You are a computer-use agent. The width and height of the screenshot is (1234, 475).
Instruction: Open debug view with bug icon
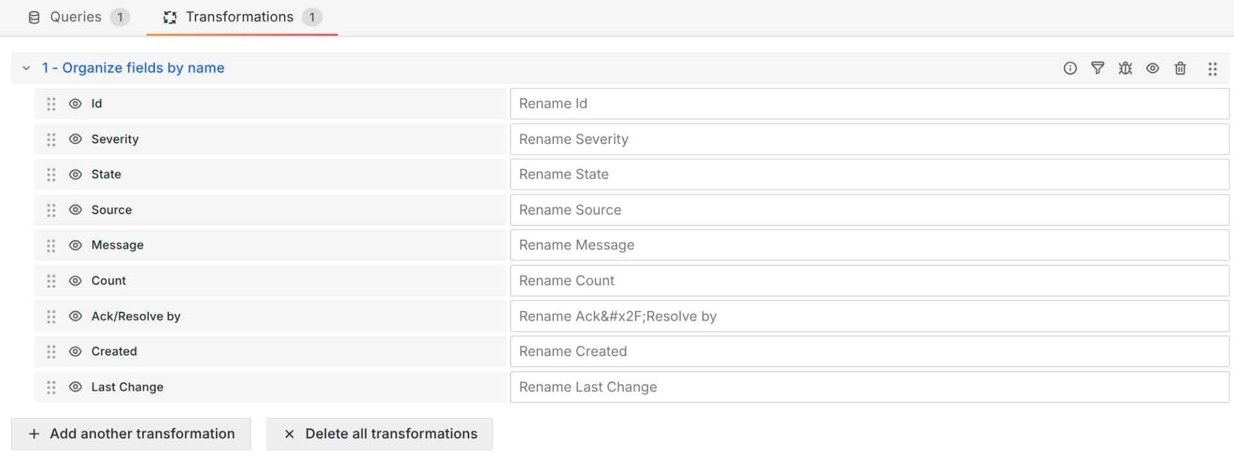click(1125, 68)
